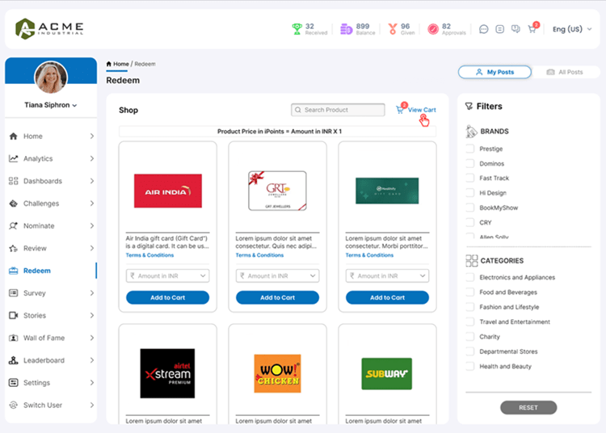606x433 pixels.
Task: Click the View Cart link
Action: click(421, 110)
